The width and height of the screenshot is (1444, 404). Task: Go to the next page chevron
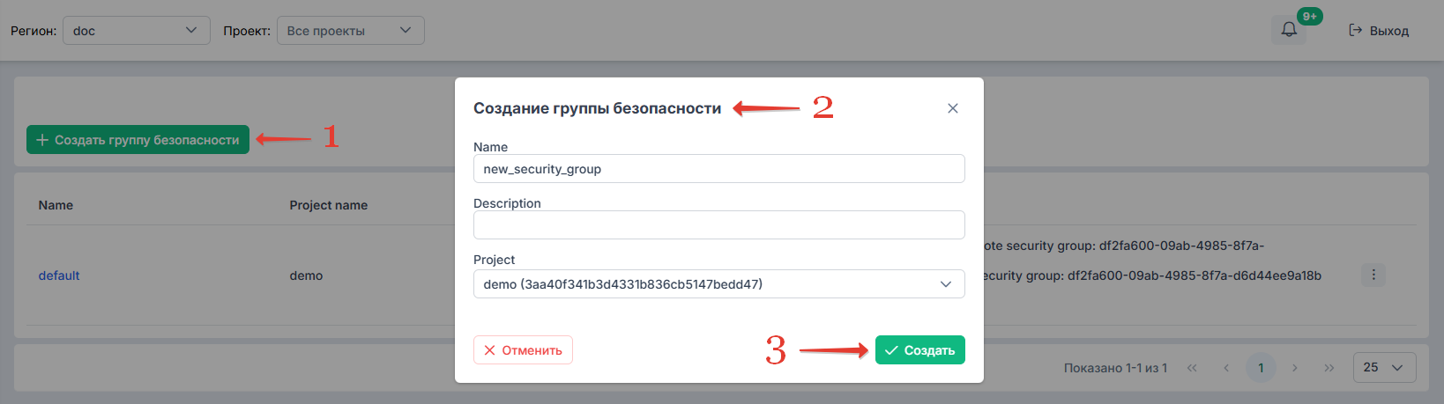click(x=1295, y=368)
